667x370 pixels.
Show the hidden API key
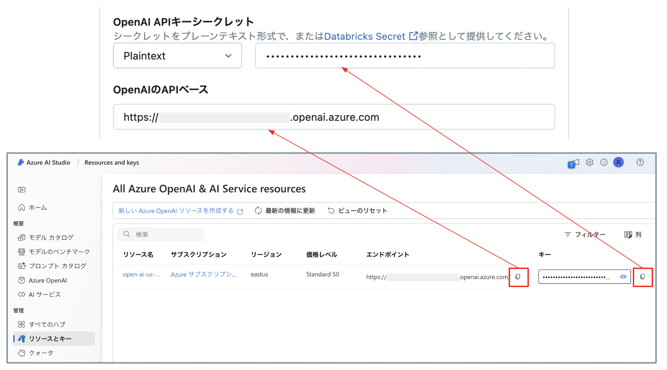coord(623,277)
